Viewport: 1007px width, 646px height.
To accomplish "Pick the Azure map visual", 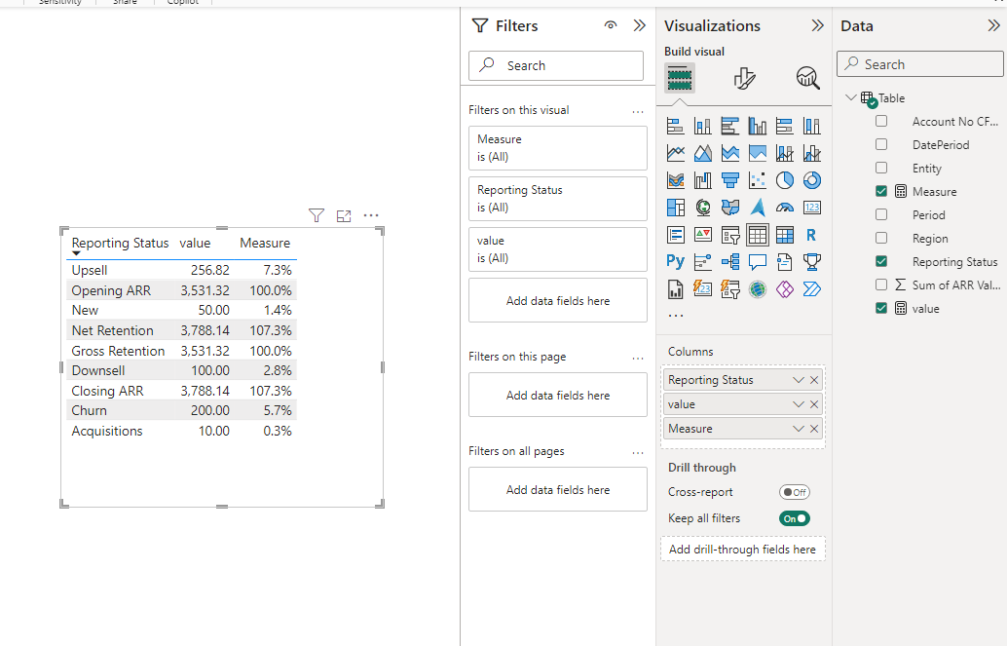I will click(x=757, y=208).
